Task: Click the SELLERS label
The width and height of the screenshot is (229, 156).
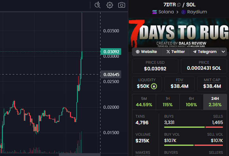Action: coord(216,153)
